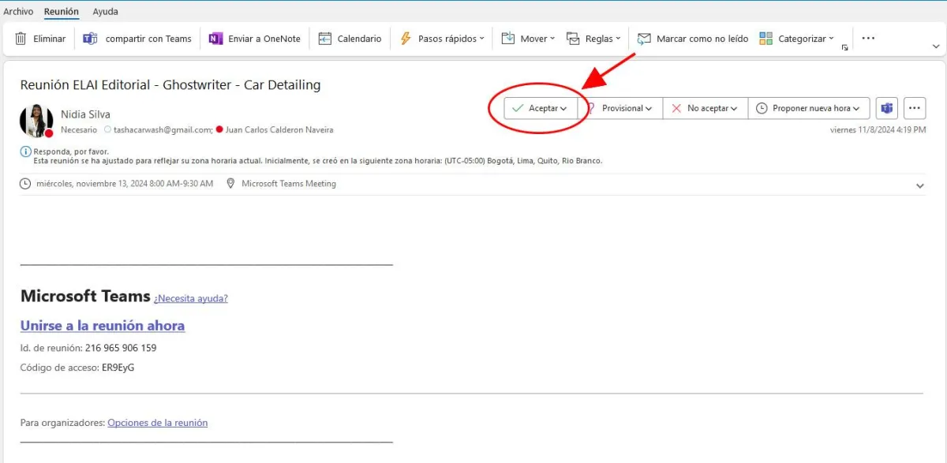Open Proponer nueva hora dropdown
The width and height of the screenshot is (947, 463).
tap(808, 108)
